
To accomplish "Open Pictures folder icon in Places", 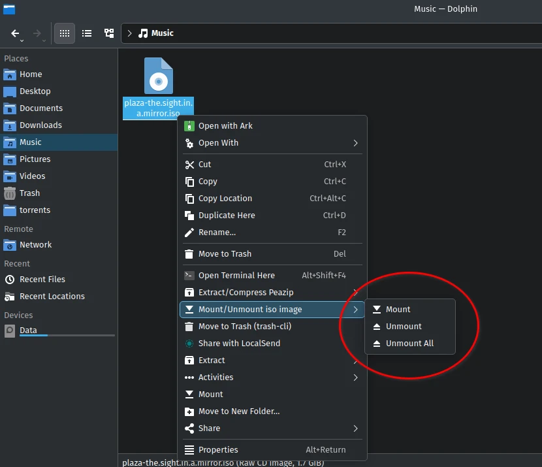I will [x=10, y=159].
